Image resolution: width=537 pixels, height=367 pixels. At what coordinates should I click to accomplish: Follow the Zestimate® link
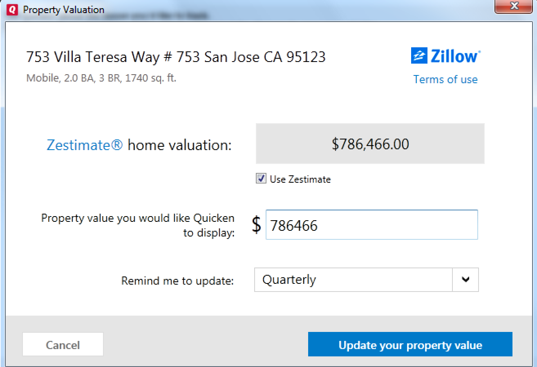85,145
